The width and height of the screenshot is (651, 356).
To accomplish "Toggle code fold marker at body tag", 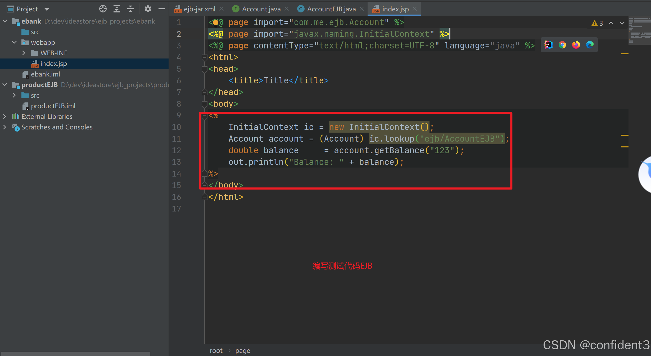I will tap(204, 104).
